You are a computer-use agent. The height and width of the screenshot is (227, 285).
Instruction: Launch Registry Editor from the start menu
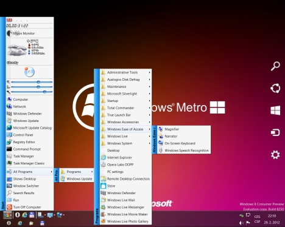click(30, 142)
